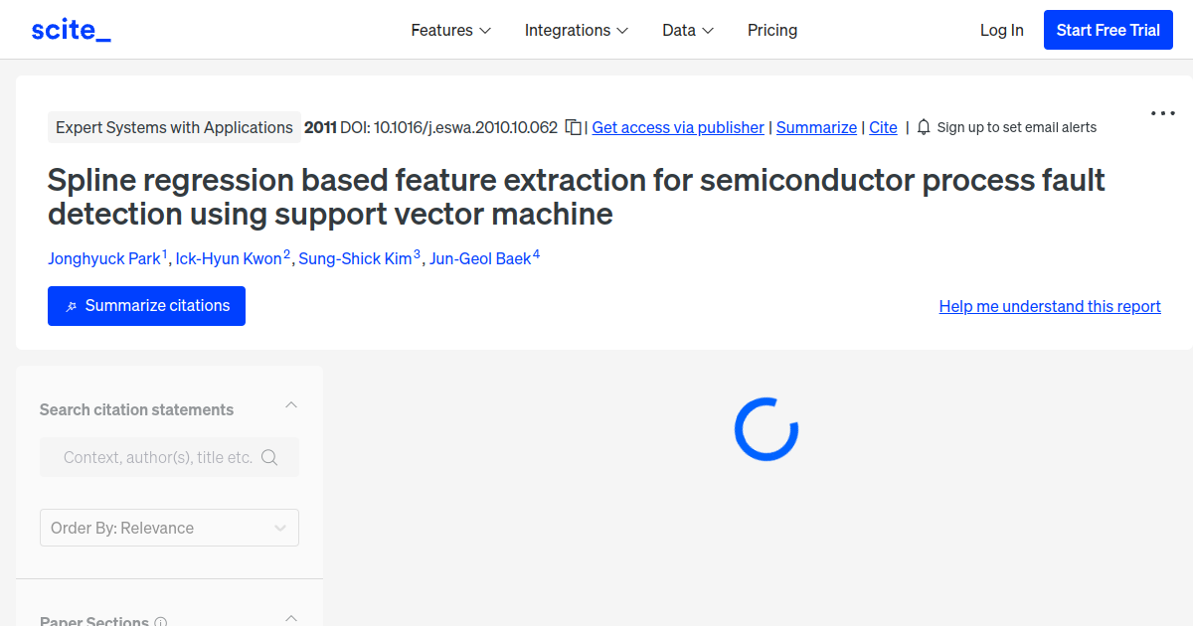Open the Get access via publisher link
The width and height of the screenshot is (1193, 626).
pos(678,127)
